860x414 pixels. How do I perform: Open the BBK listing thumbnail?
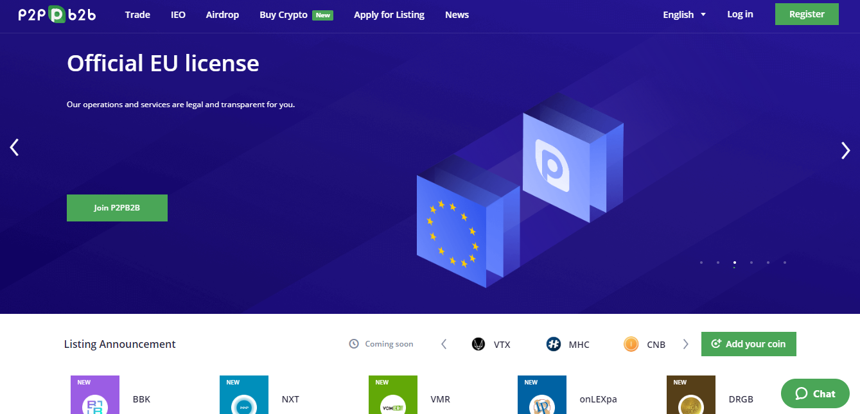[x=95, y=395]
